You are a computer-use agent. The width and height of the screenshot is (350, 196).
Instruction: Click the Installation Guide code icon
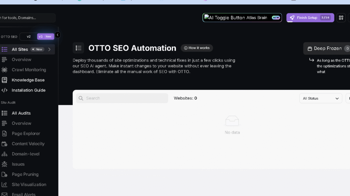pyautogui.click(x=5, y=90)
